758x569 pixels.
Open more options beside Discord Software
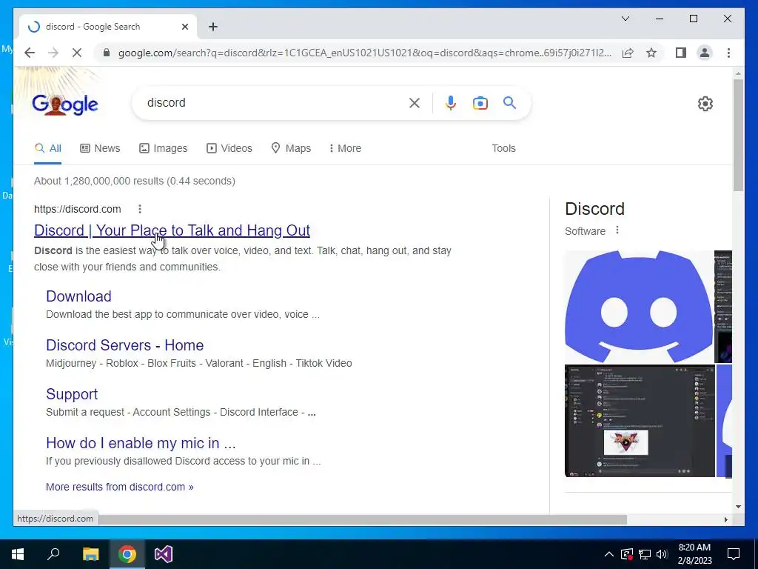[617, 230]
